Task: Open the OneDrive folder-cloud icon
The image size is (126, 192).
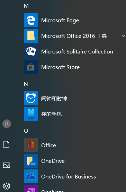Action: (31, 161)
